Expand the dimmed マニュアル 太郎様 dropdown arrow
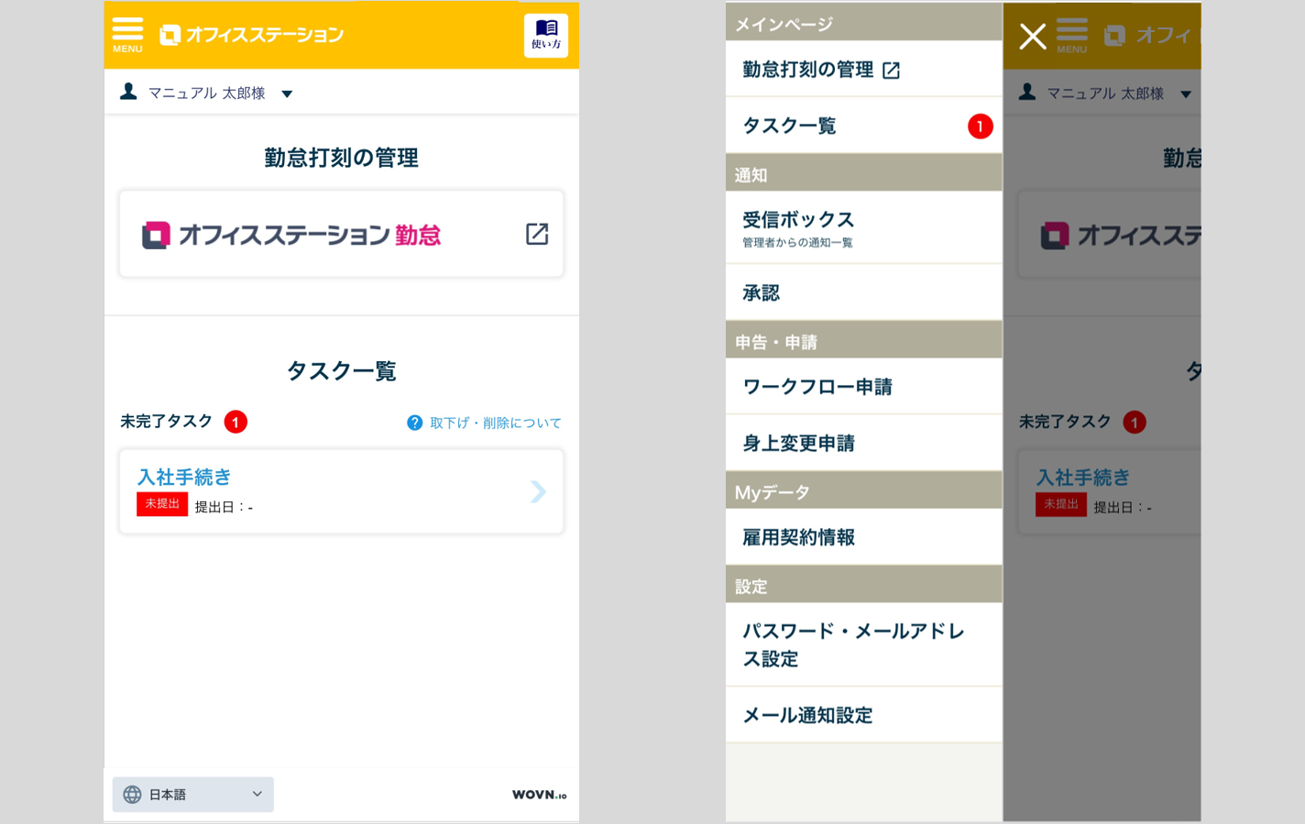This screenshot has height=824, width=1305. point(1186,94)
